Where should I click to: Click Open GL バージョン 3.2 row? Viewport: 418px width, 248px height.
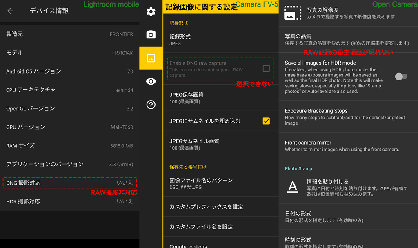pyautogui.click(x=69, y=108)
